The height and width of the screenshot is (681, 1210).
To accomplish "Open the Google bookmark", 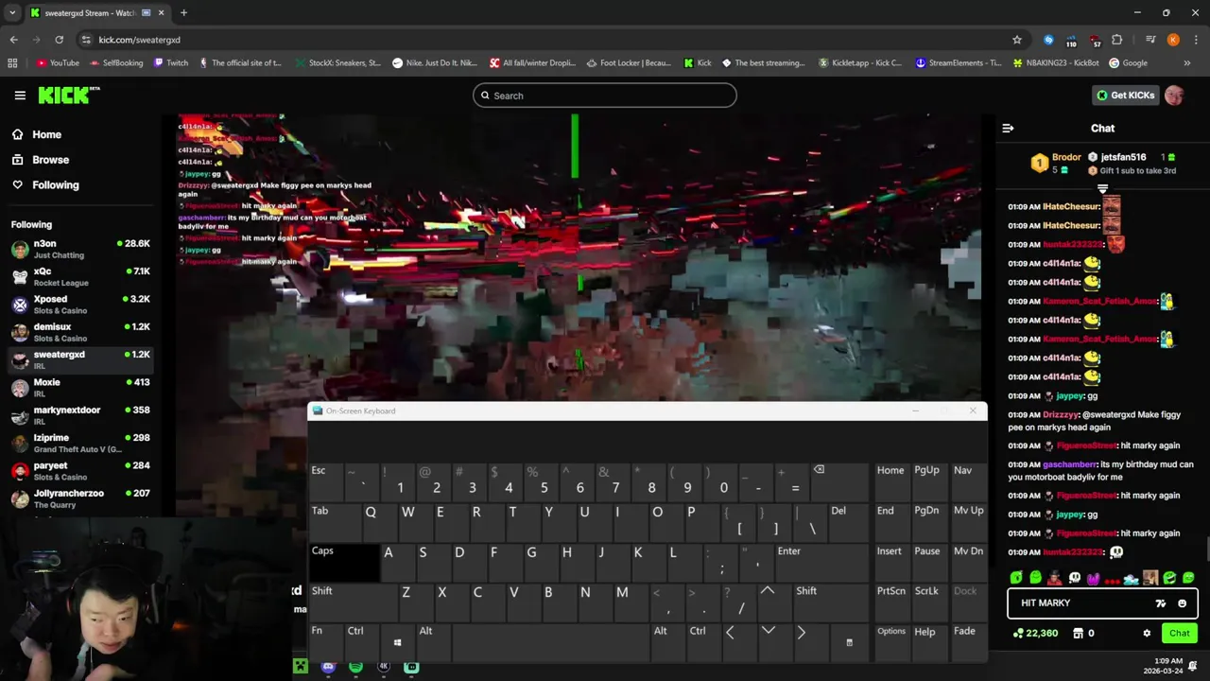I will tap(1129, 63).
